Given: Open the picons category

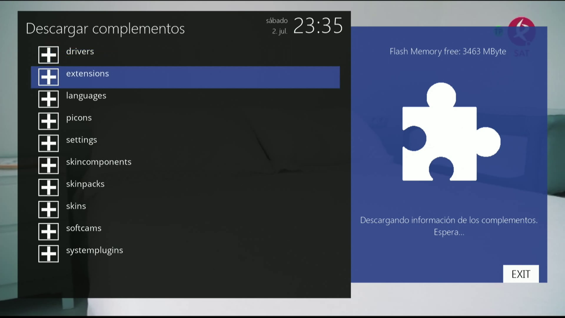Looking at the screenshot, I should (x=79, y=118).
